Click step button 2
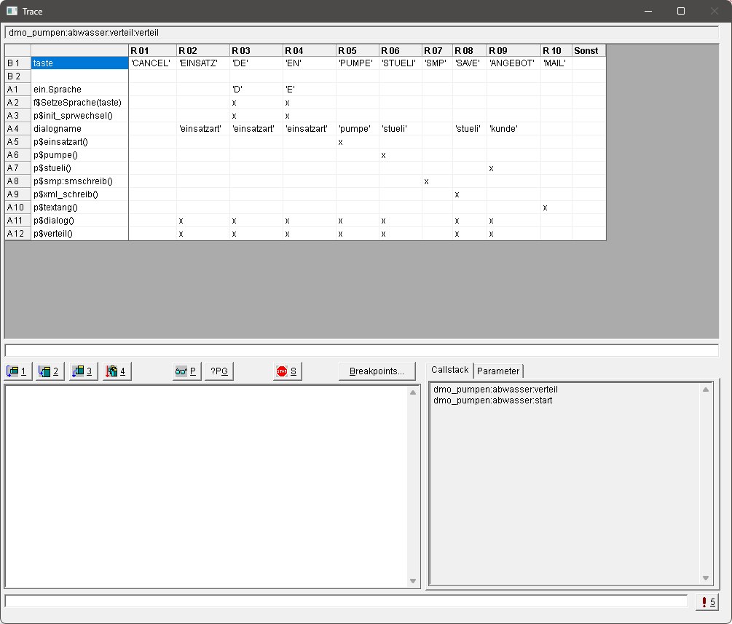The image size is (732, 624). [51, 371]
